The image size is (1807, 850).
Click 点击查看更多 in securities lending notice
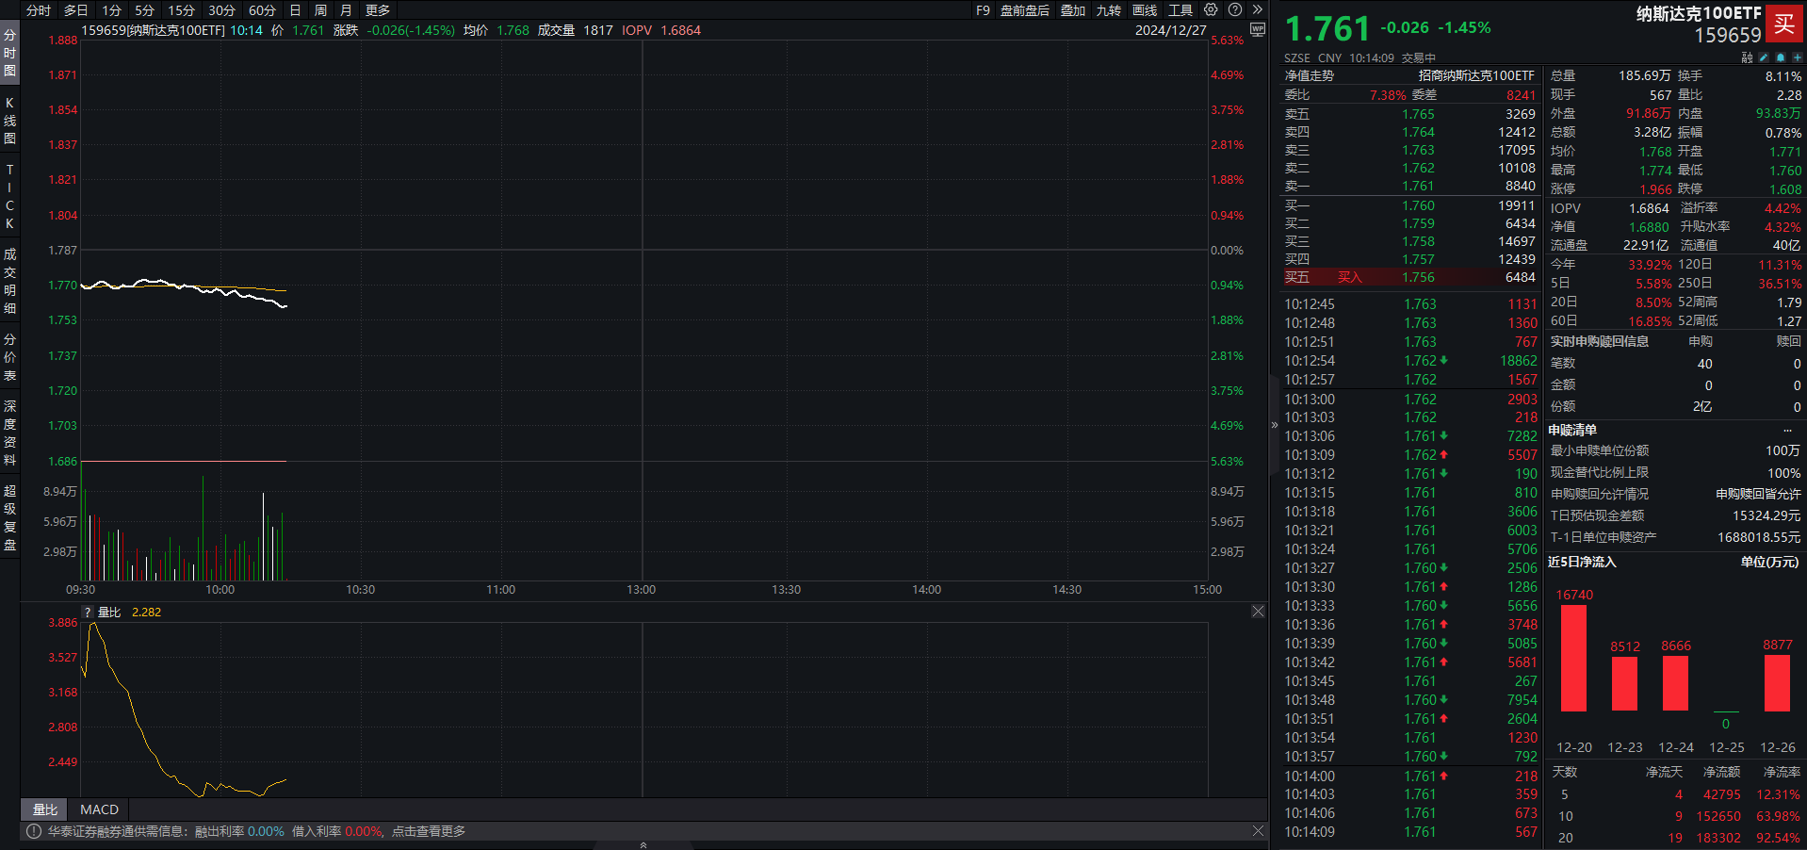(x=429, y=831)
